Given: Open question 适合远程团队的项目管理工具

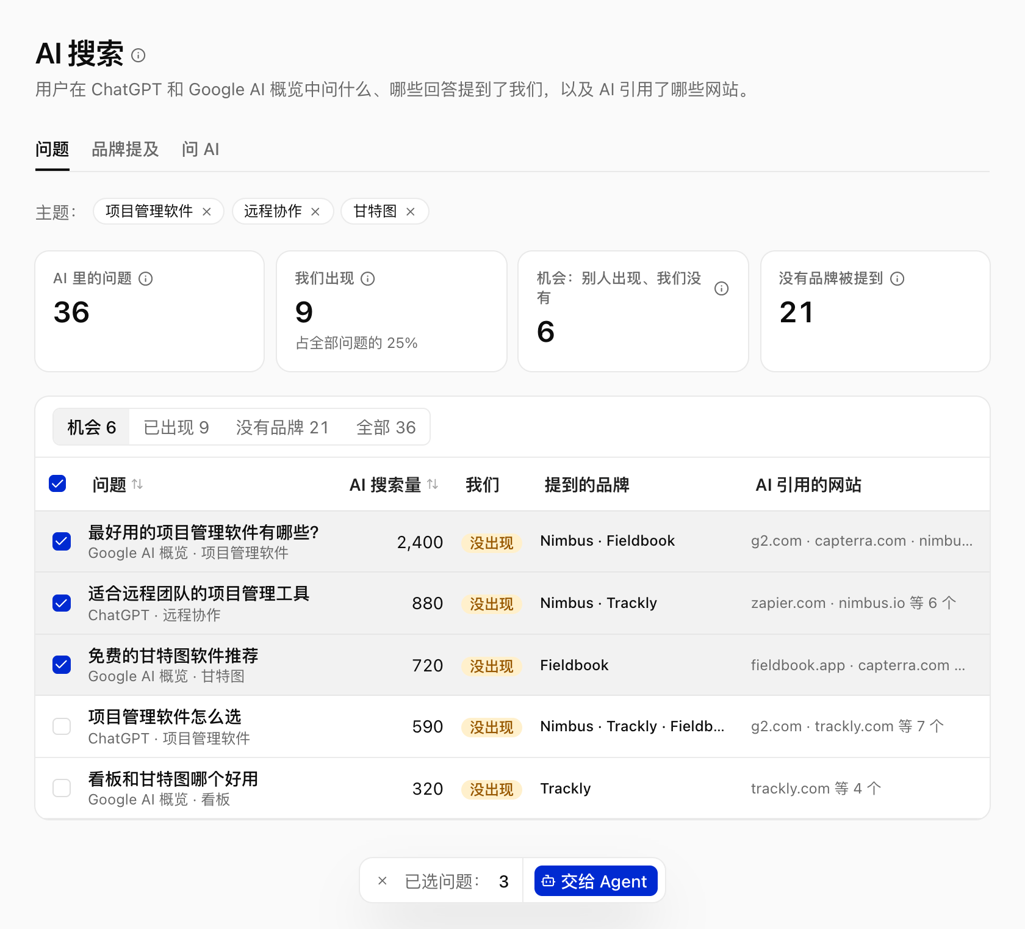Looking at the screenshot, I should point(199,593).
